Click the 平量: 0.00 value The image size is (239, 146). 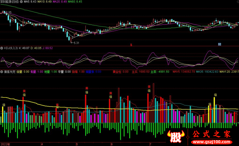pyautogui.click(x=64, y=72)
